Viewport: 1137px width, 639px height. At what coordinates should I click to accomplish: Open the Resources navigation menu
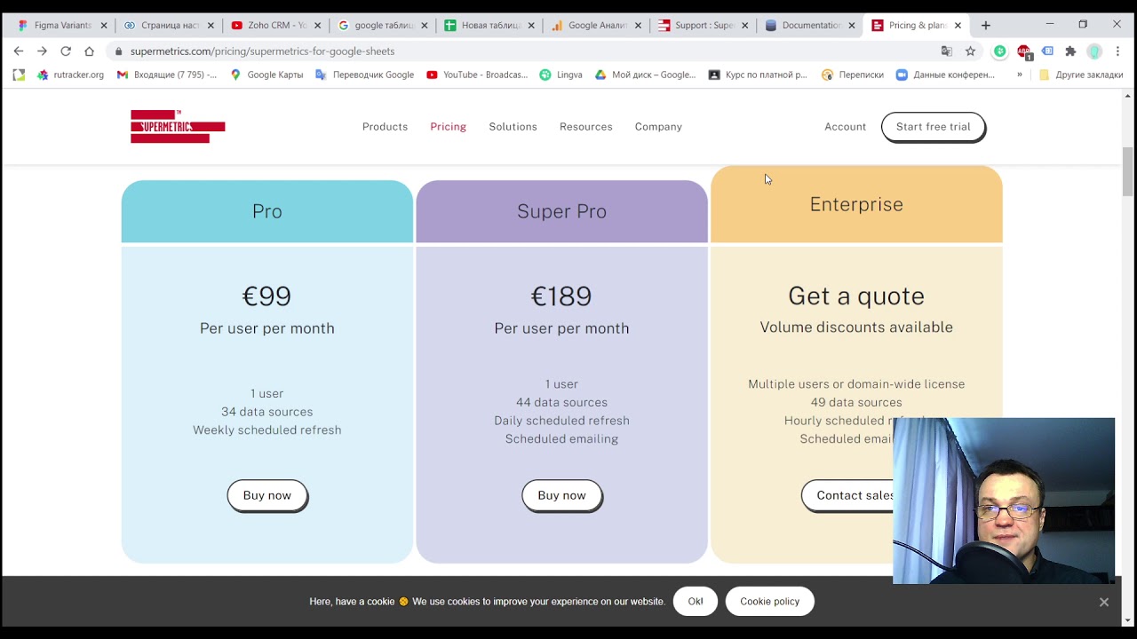(x=585, y=127)
